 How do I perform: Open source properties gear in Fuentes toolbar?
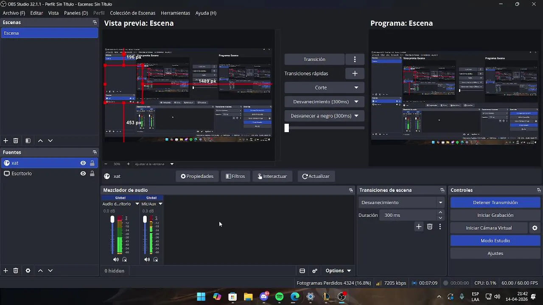(x=28, y=271)
